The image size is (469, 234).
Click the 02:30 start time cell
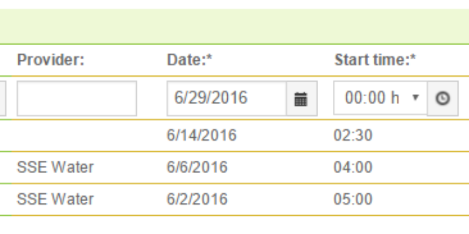pos(353,135)
